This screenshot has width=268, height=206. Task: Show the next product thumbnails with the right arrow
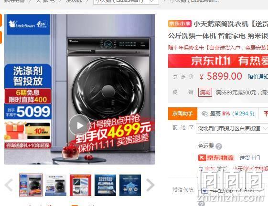click(x=150, y=185)
